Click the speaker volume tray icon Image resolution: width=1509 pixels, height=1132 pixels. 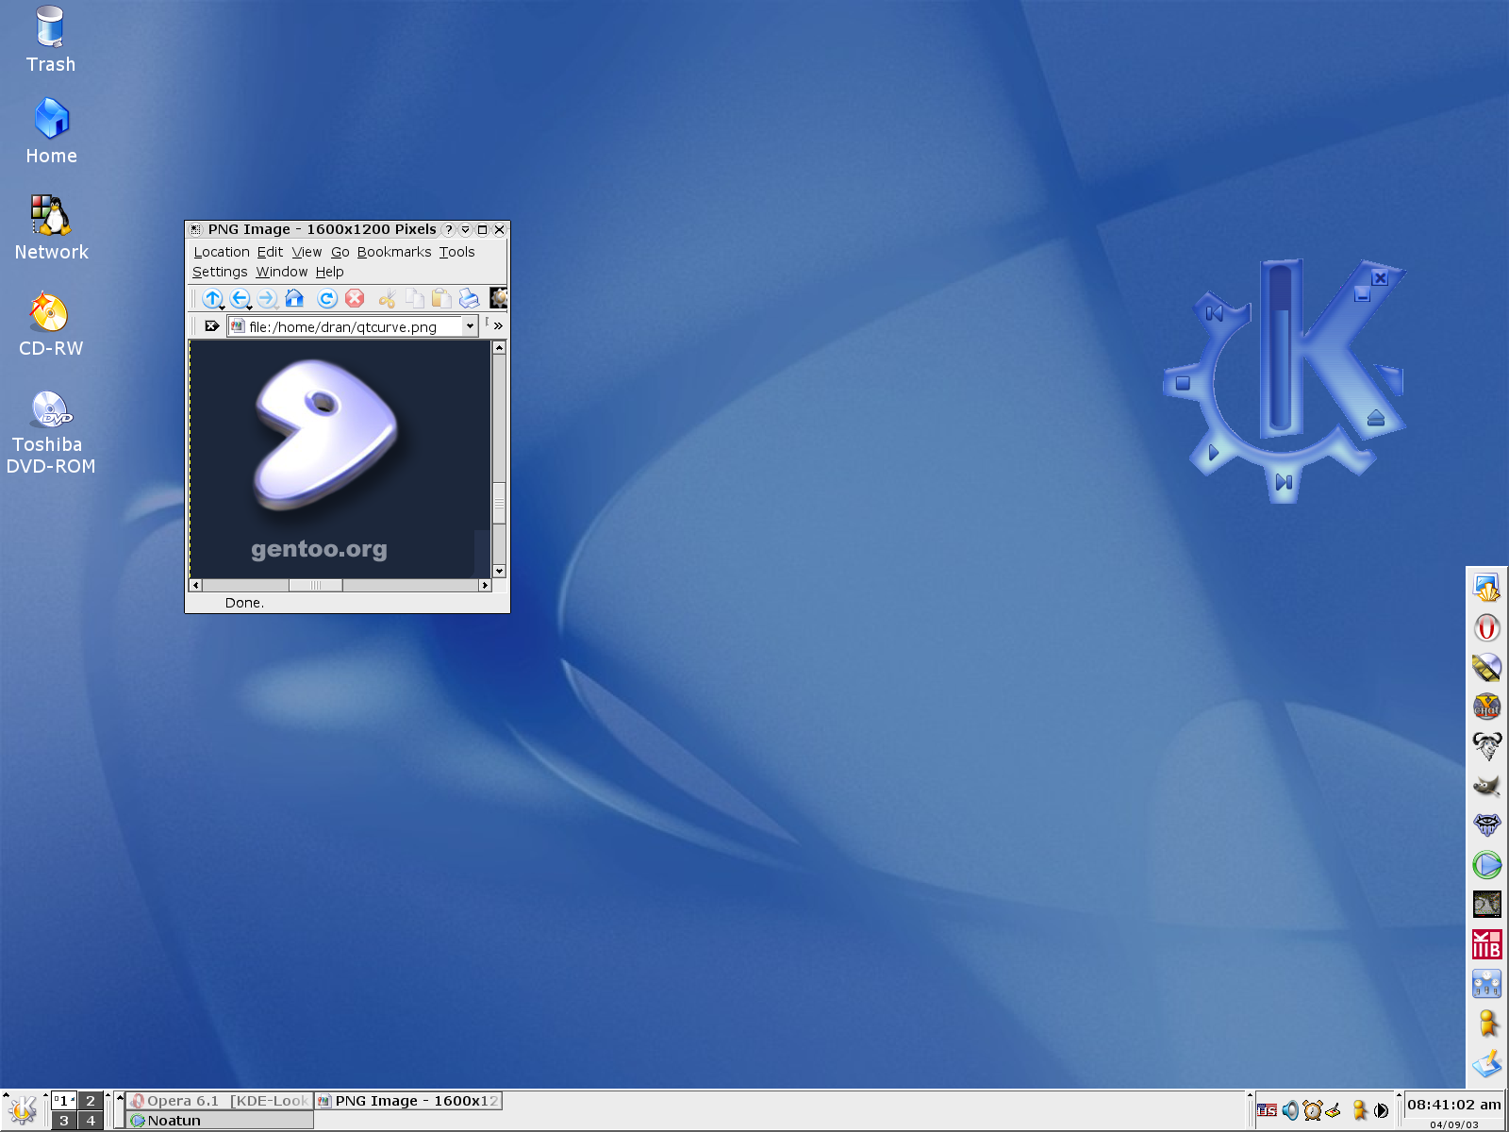click(1290, 1110)
